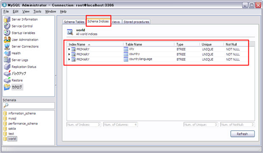Click the index icon in city row
263x153 pixels.
[x=73, y=49]
